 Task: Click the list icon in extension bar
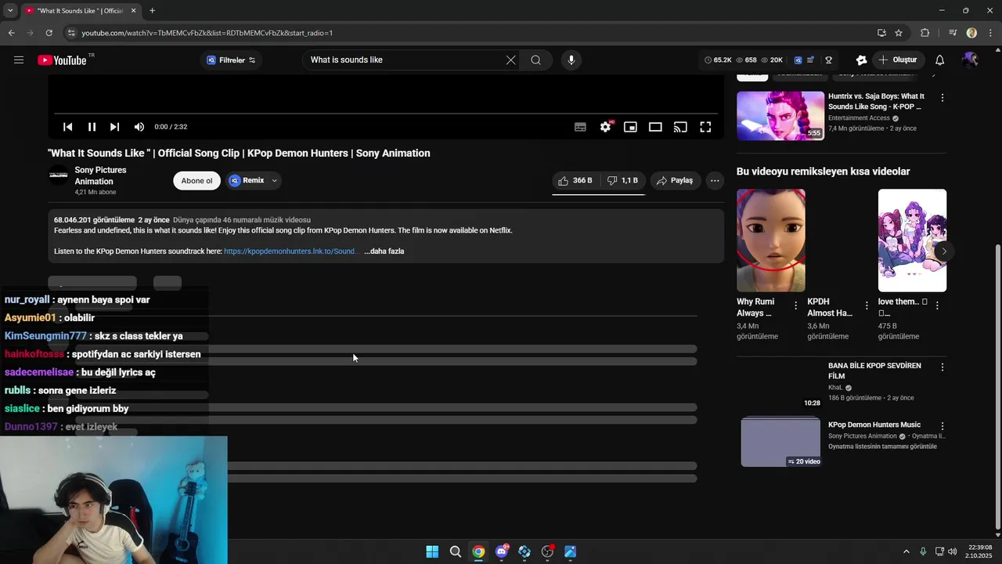pos(810,60)
